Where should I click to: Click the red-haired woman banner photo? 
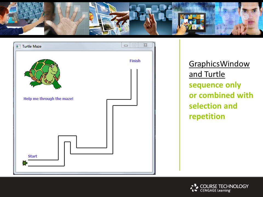coord(22,19)
